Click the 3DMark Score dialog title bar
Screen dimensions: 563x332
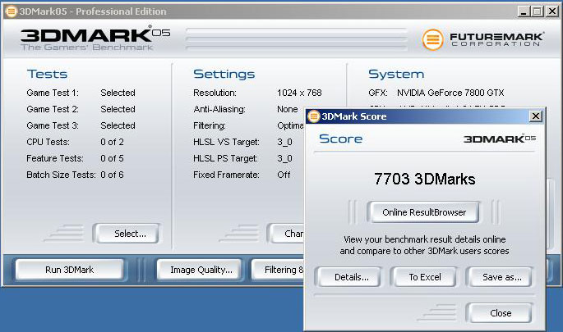[x=425, y=116]
